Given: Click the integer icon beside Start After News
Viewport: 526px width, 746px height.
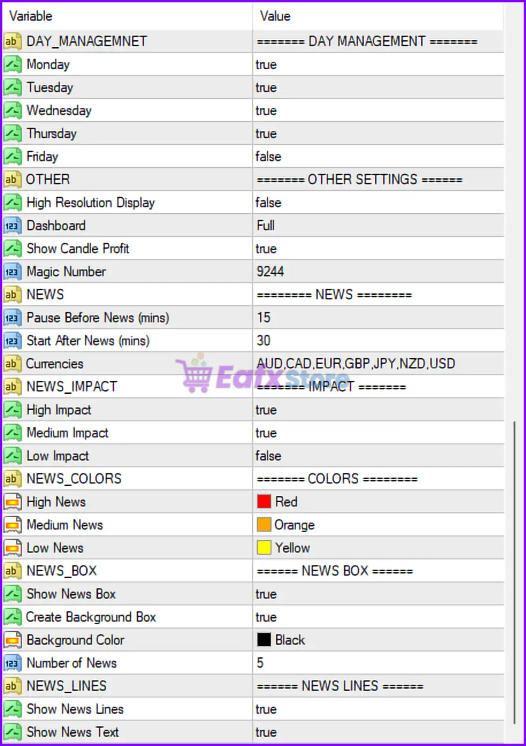Looking at the screenshot, I should 12,340.
